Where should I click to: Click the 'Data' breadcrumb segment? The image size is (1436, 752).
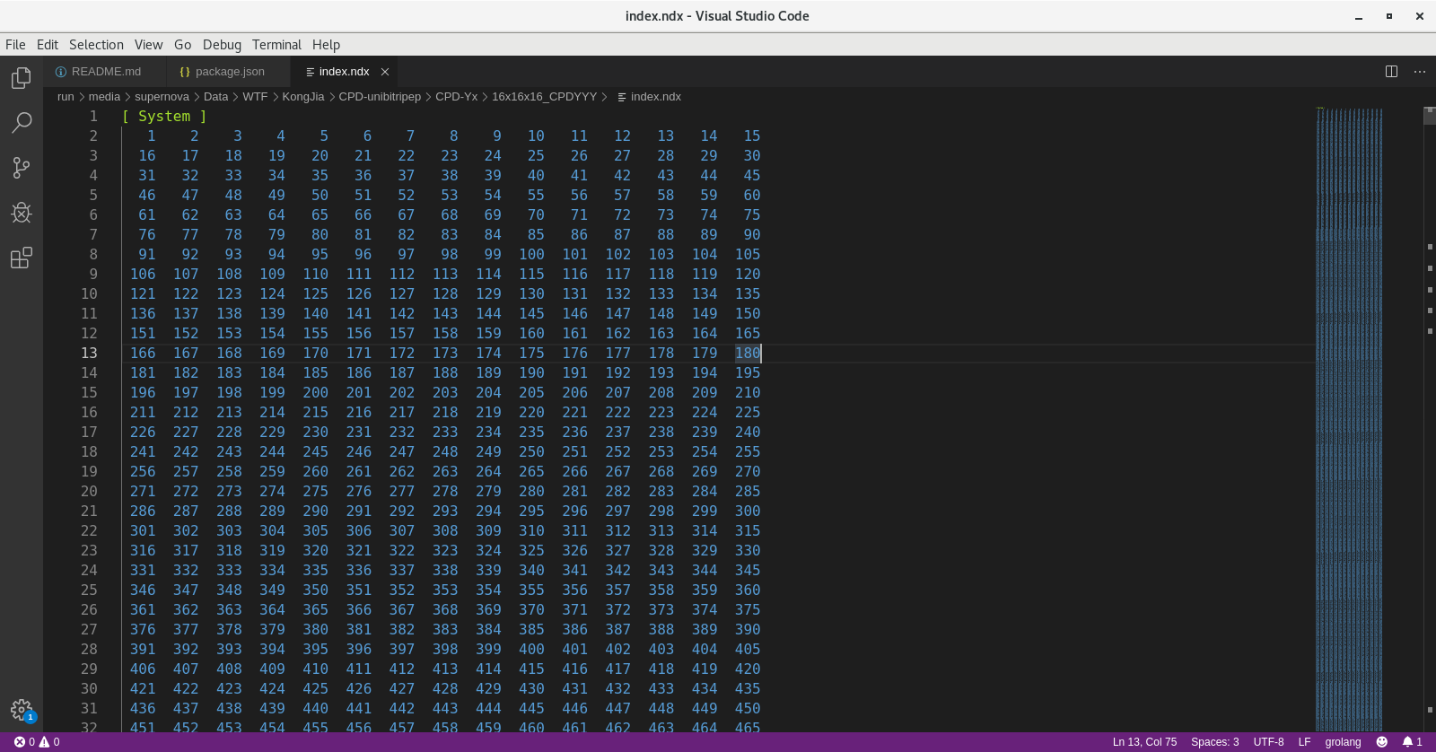[215, 97]
